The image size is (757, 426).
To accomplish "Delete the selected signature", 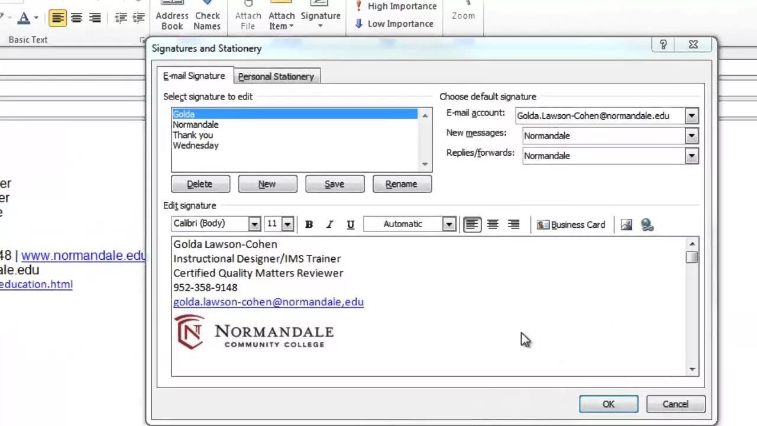I will point(200,184).
